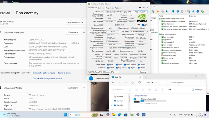The image size is (209, 118).
Task: Open the Захист системи link
Action: point(64,73)
